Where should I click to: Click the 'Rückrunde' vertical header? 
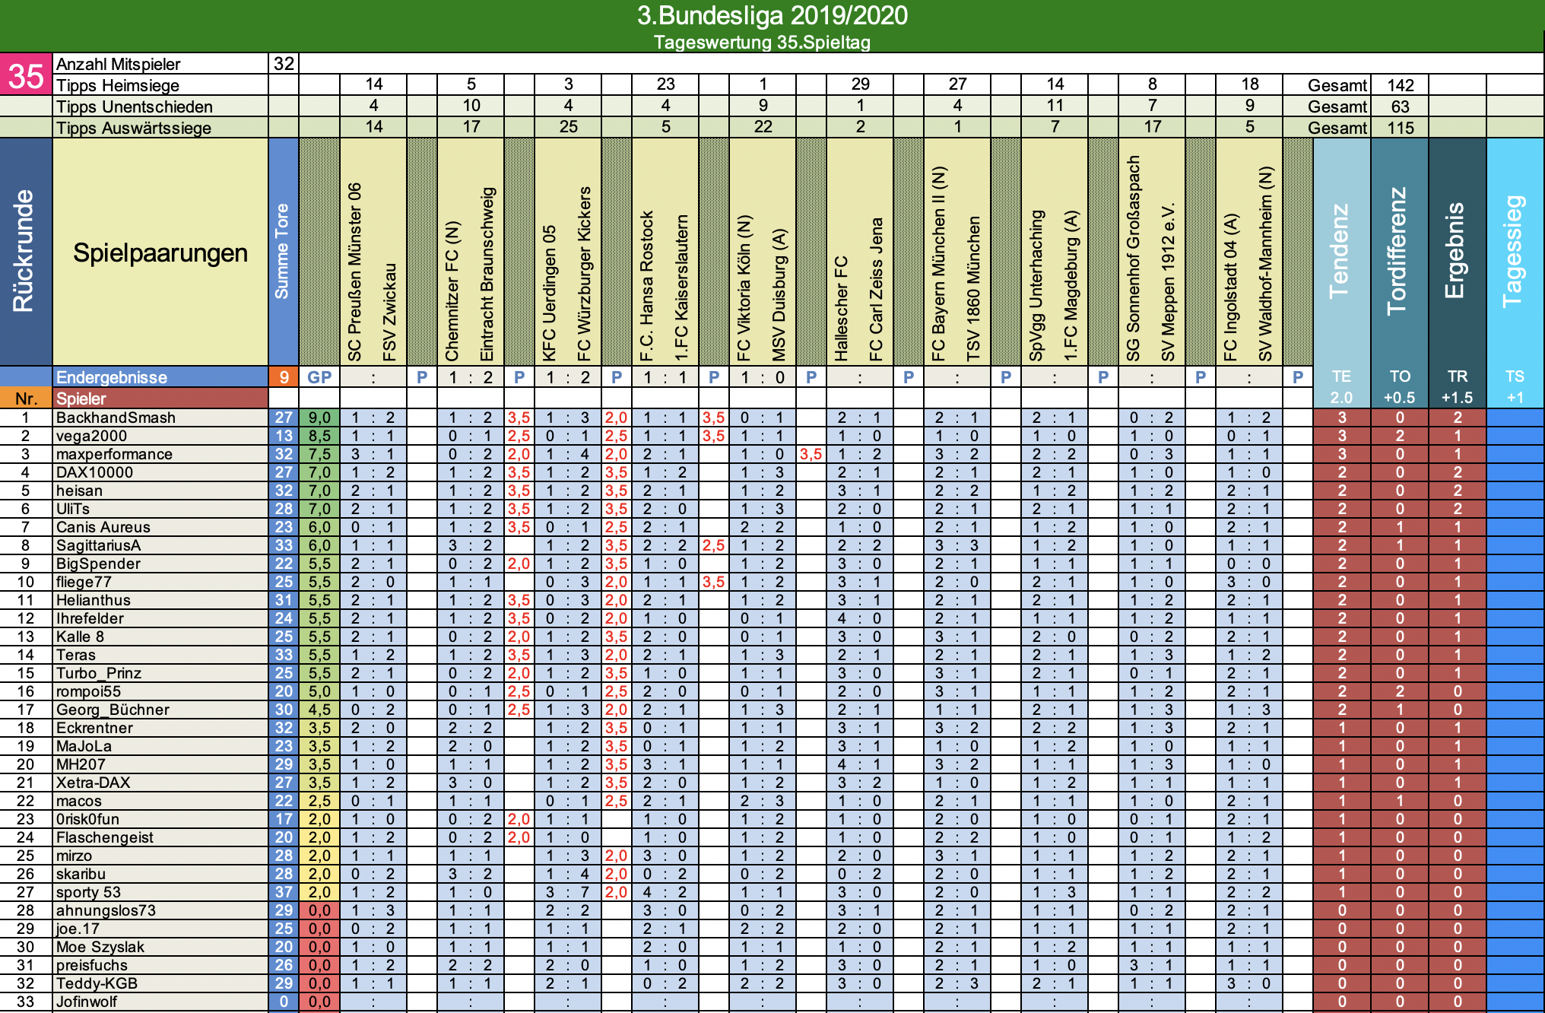pyautogui.click(x=26, y=252)
